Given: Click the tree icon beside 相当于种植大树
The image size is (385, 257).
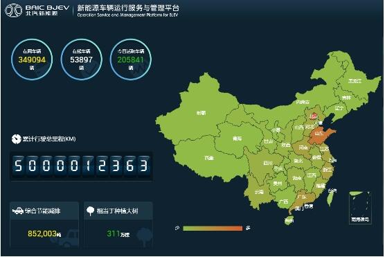Looking at the screenshot, I should pos(90,211).
